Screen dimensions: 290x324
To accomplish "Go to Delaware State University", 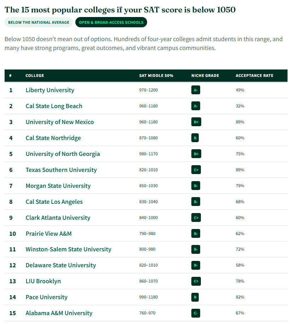I will tap(60, 265).
